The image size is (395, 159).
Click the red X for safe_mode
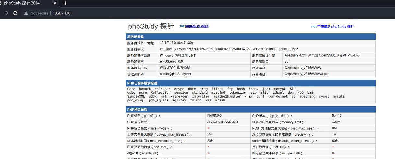click(x=208, y=128)
